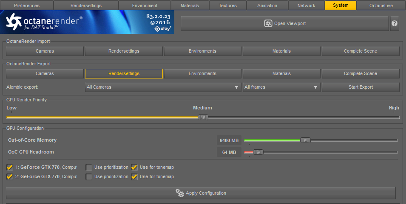Open the All frames dropdown

pos(281,87)
